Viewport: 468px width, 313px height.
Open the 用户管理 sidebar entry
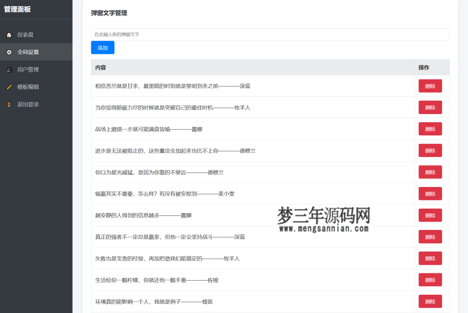click(x=27, y=69)
